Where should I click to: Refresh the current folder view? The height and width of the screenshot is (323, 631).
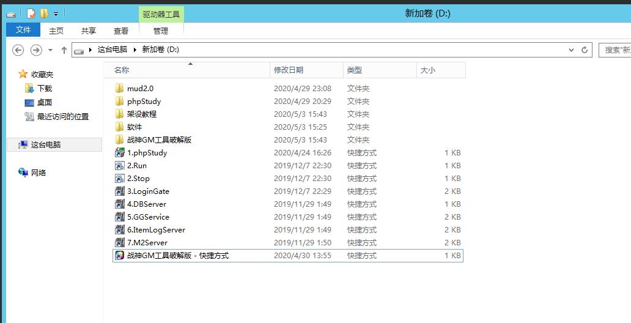pyautogui.click(x=585, y=50)
